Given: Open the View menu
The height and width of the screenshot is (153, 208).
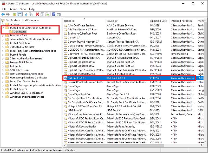Looking at the screenshot, I should tap(23, 9).
